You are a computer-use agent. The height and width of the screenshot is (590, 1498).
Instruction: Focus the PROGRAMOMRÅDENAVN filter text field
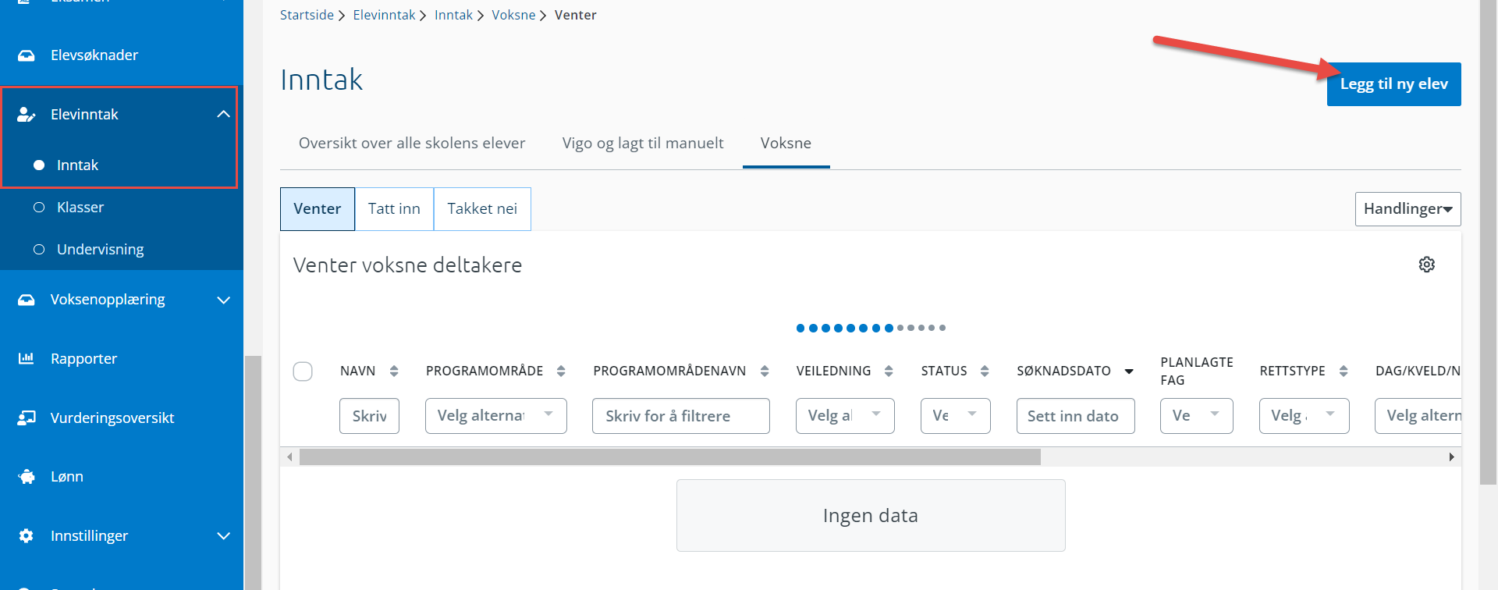(x=680, y=416)
